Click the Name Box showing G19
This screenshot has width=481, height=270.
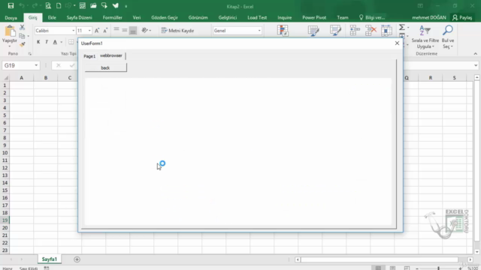pos(19,65)
